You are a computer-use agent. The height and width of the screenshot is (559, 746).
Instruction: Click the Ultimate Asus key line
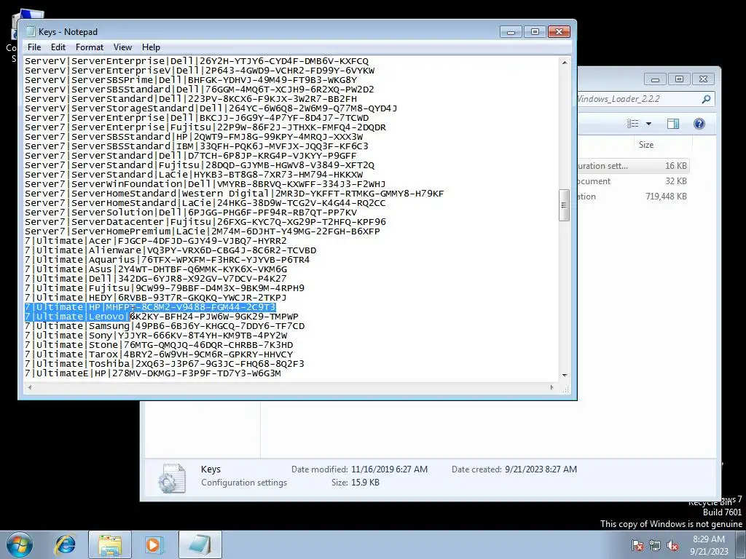(156, 269)
